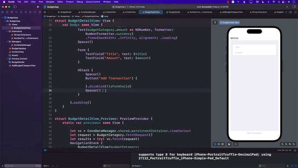298x168 pixels.
Task: Clear the console with trash icon
Action: pyautogui.click(x=288, y=166)
